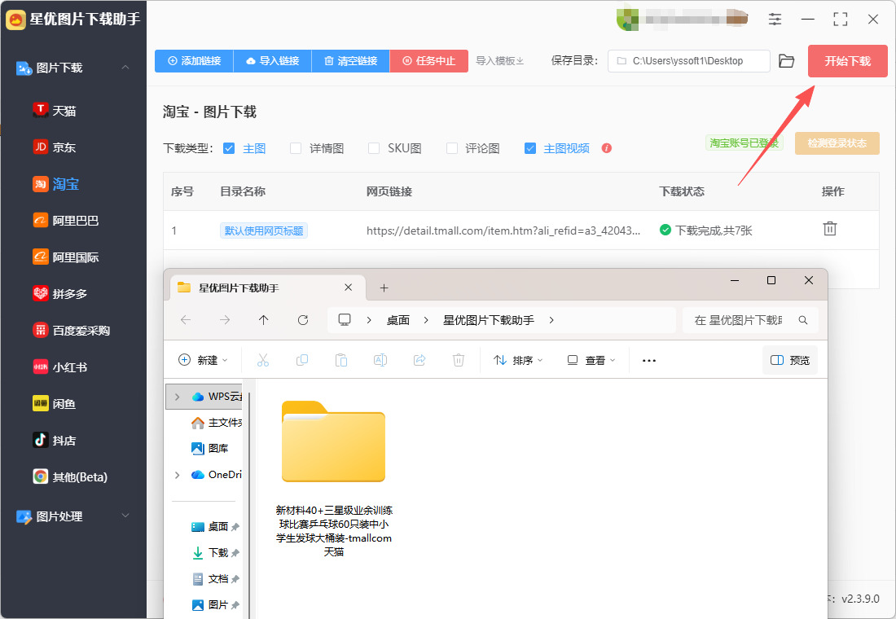Toggle explorer 预览 pane
This screenshot has height=619, width=896.
tap(790, 360)
